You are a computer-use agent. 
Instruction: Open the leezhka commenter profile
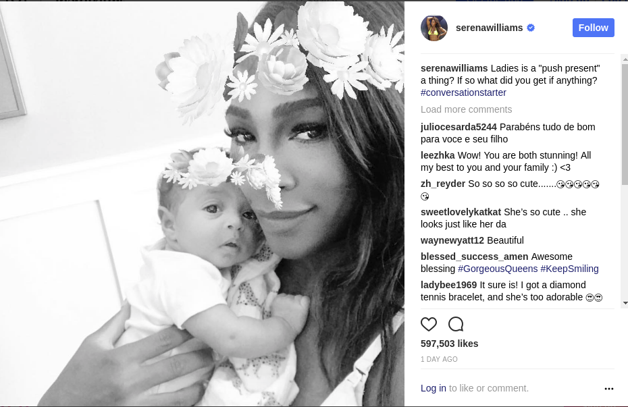point(438,155)
